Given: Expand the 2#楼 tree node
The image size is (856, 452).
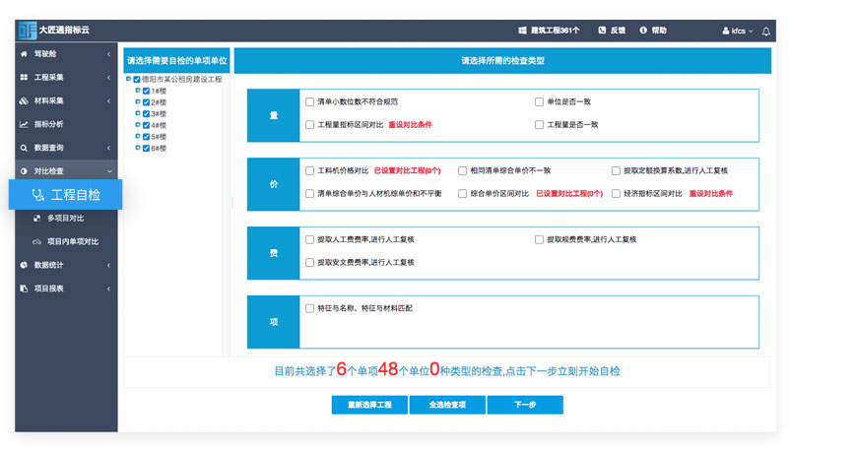Looking at the screenshot, I should 138,102.
